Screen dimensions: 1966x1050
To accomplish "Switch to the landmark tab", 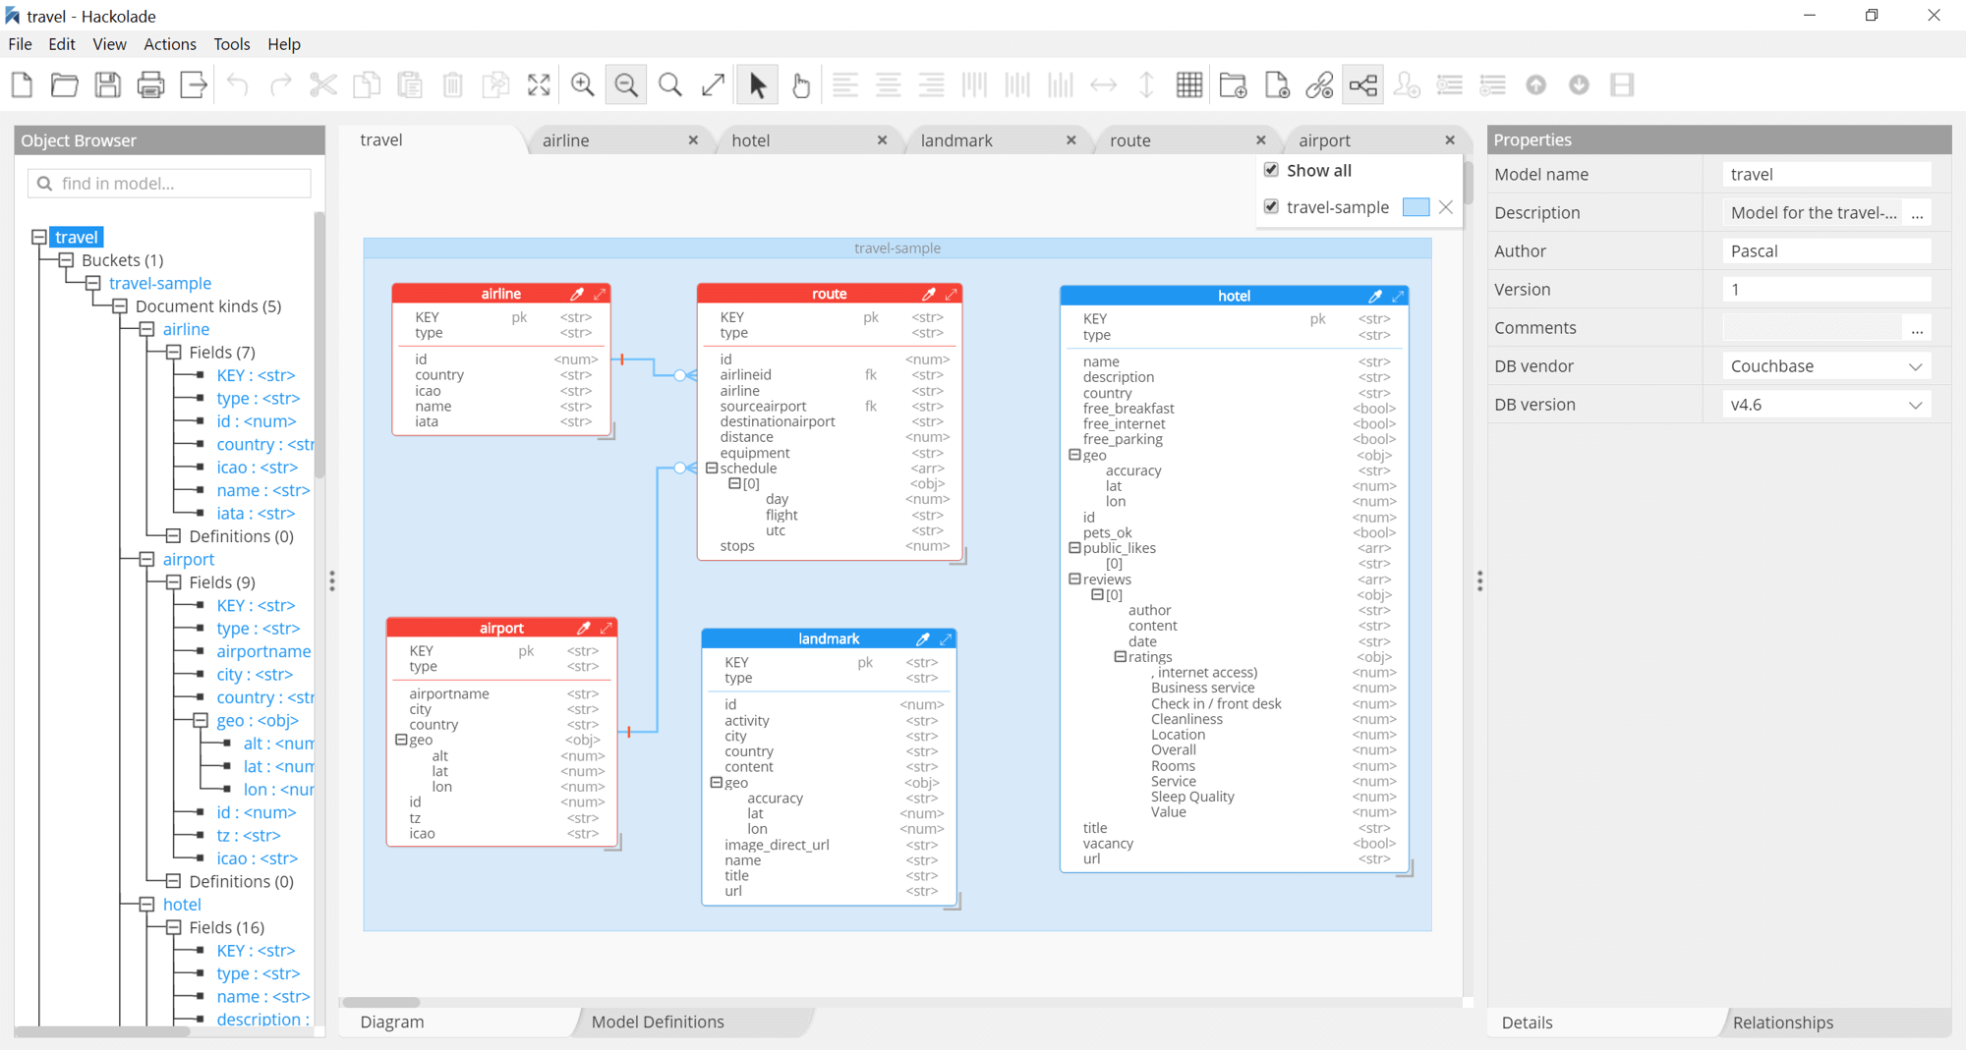I will point(956,140).
